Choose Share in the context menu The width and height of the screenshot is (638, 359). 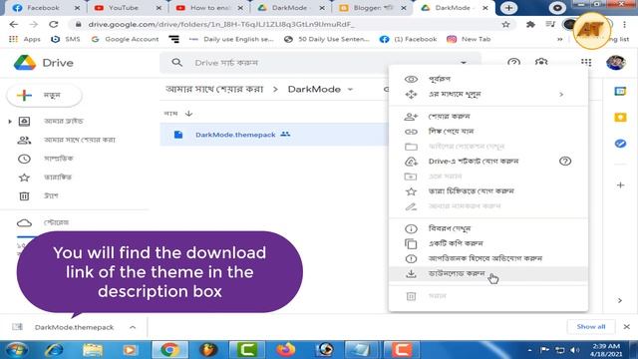pyautogui.click(x=488, y=117)
